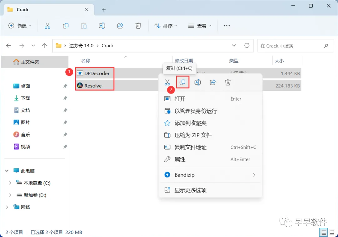Open 主文件夹 in sidebar
Screen dimensions: 338x237
click(35, 62)
